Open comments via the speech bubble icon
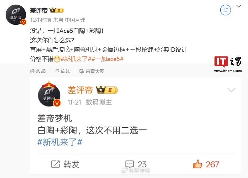248x178 pixels. coord(130,164)
